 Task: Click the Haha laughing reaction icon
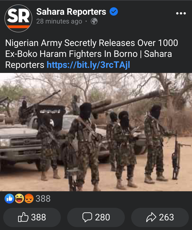click(x=19, y=198)
